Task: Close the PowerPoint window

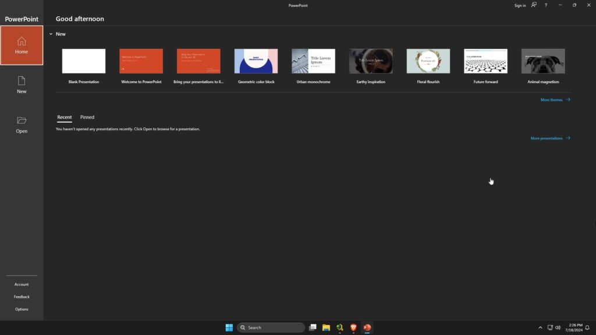Action: tap(588, 5)
